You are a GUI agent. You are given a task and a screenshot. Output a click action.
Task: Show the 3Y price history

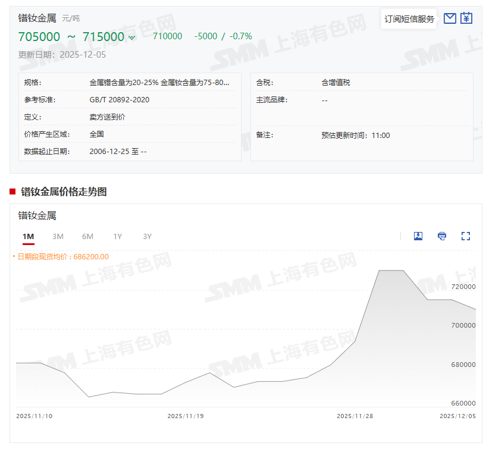tap(147, 237)
